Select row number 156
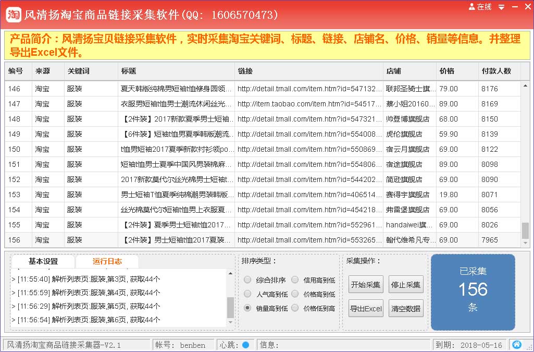Viewport: 534px width, 352px height. click(14, 240)
